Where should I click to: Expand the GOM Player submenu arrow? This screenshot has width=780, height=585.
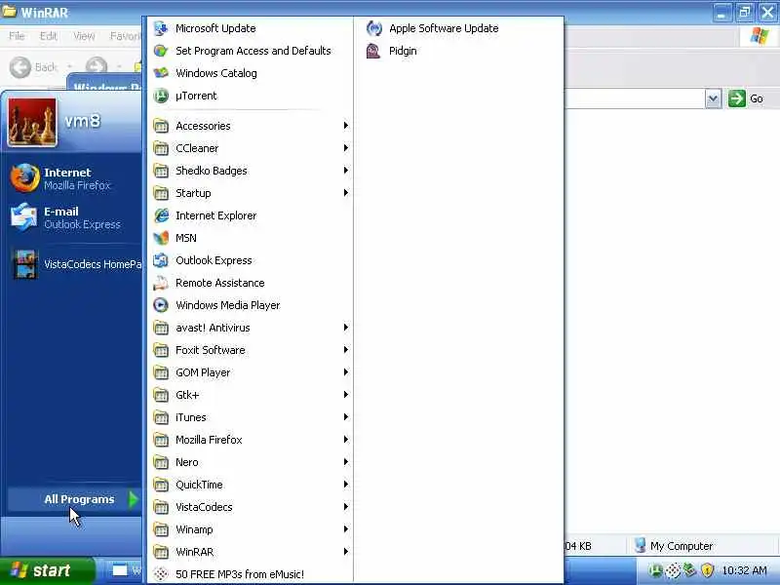tap(346, 372)
